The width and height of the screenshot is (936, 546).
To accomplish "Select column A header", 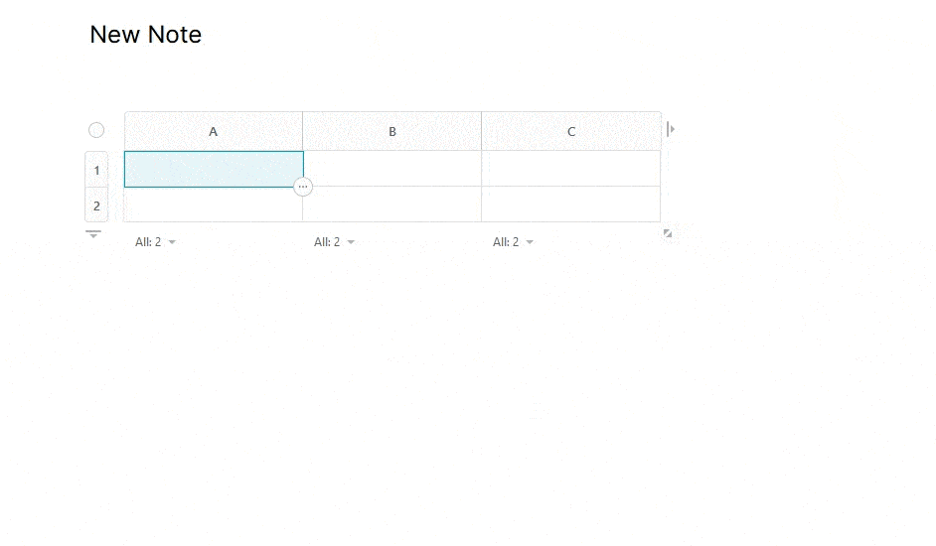I will [x=214, y=131].
